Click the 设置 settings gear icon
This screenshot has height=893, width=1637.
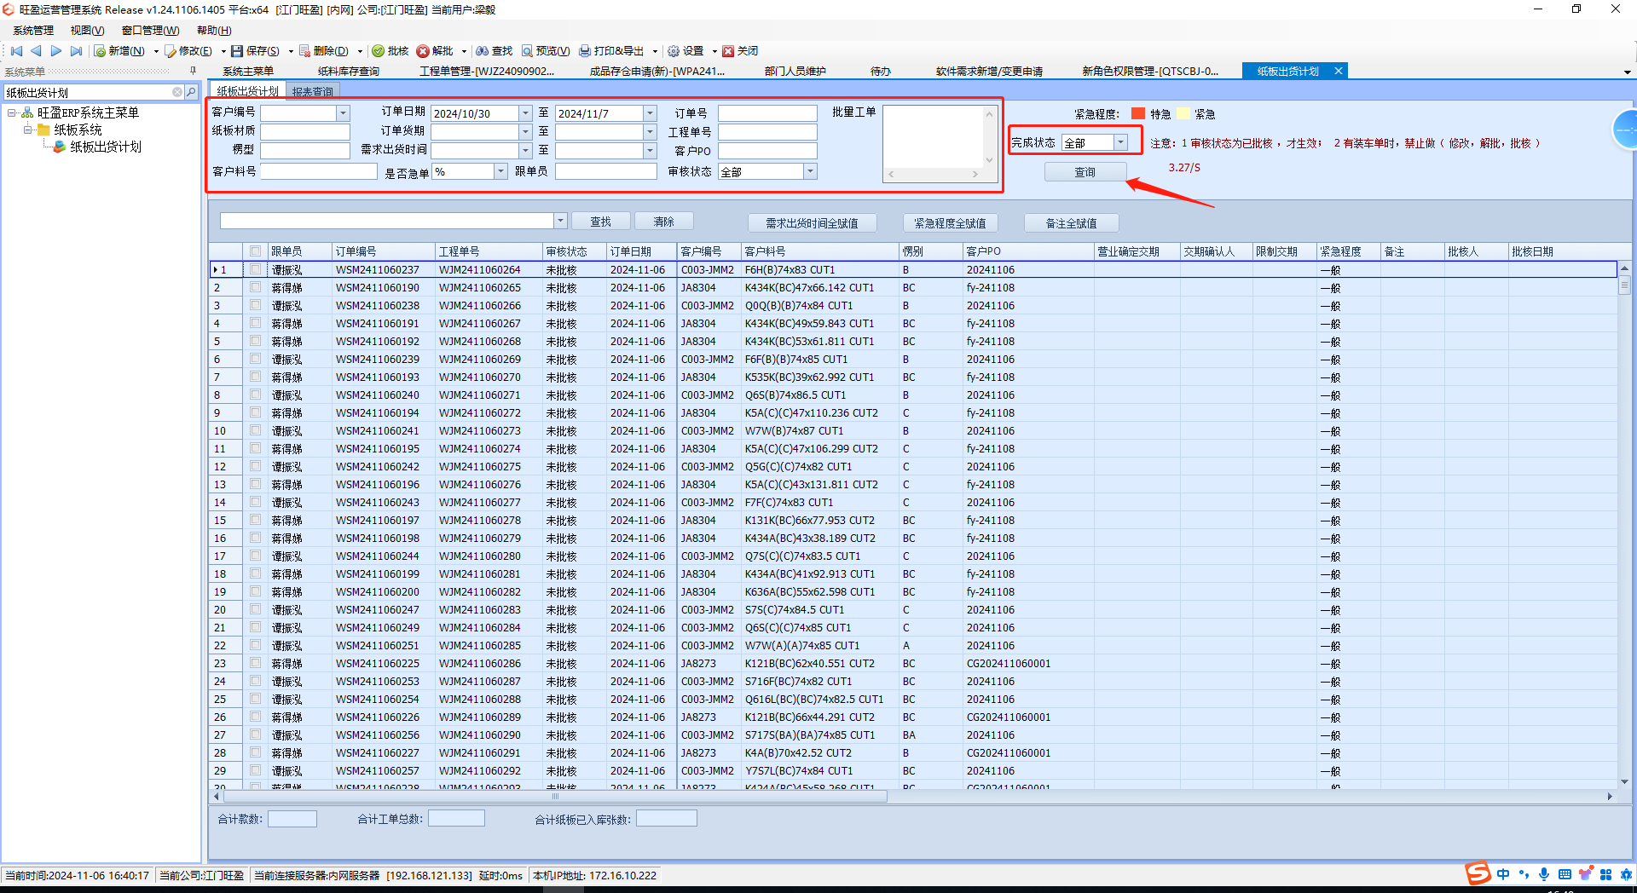674,51
